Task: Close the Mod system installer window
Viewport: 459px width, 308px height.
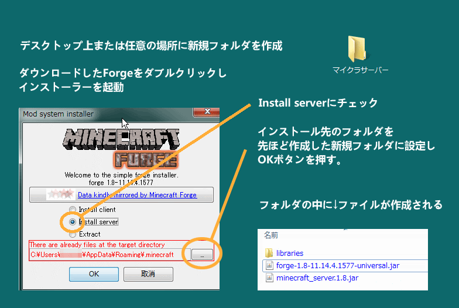Action: pos(207,111)
